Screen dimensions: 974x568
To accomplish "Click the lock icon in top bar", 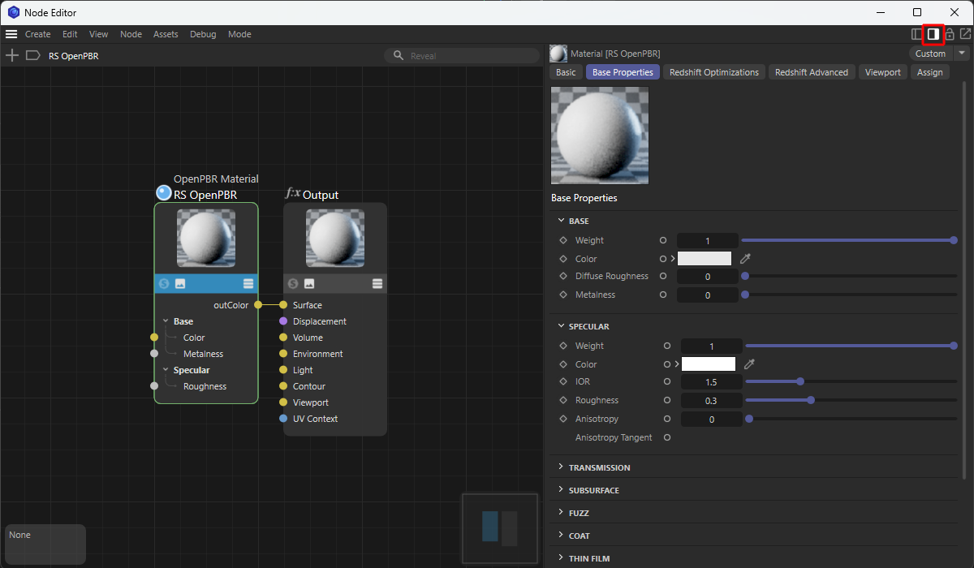I will [949, 34].
